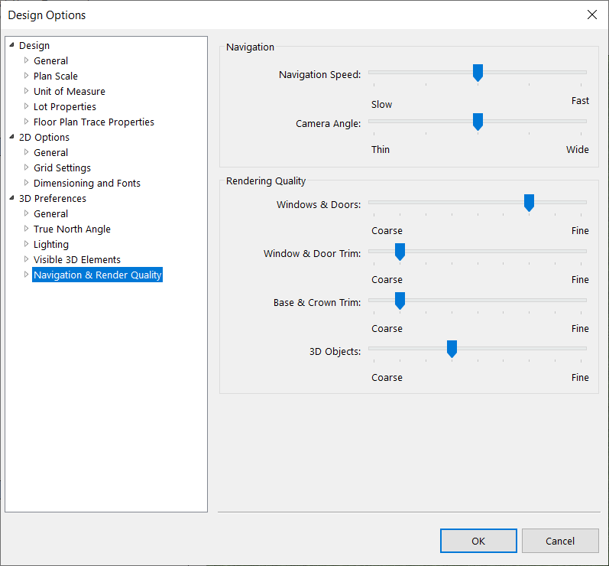Click the 2D Options label
This screenshot has width=609, height=566.
44,137
